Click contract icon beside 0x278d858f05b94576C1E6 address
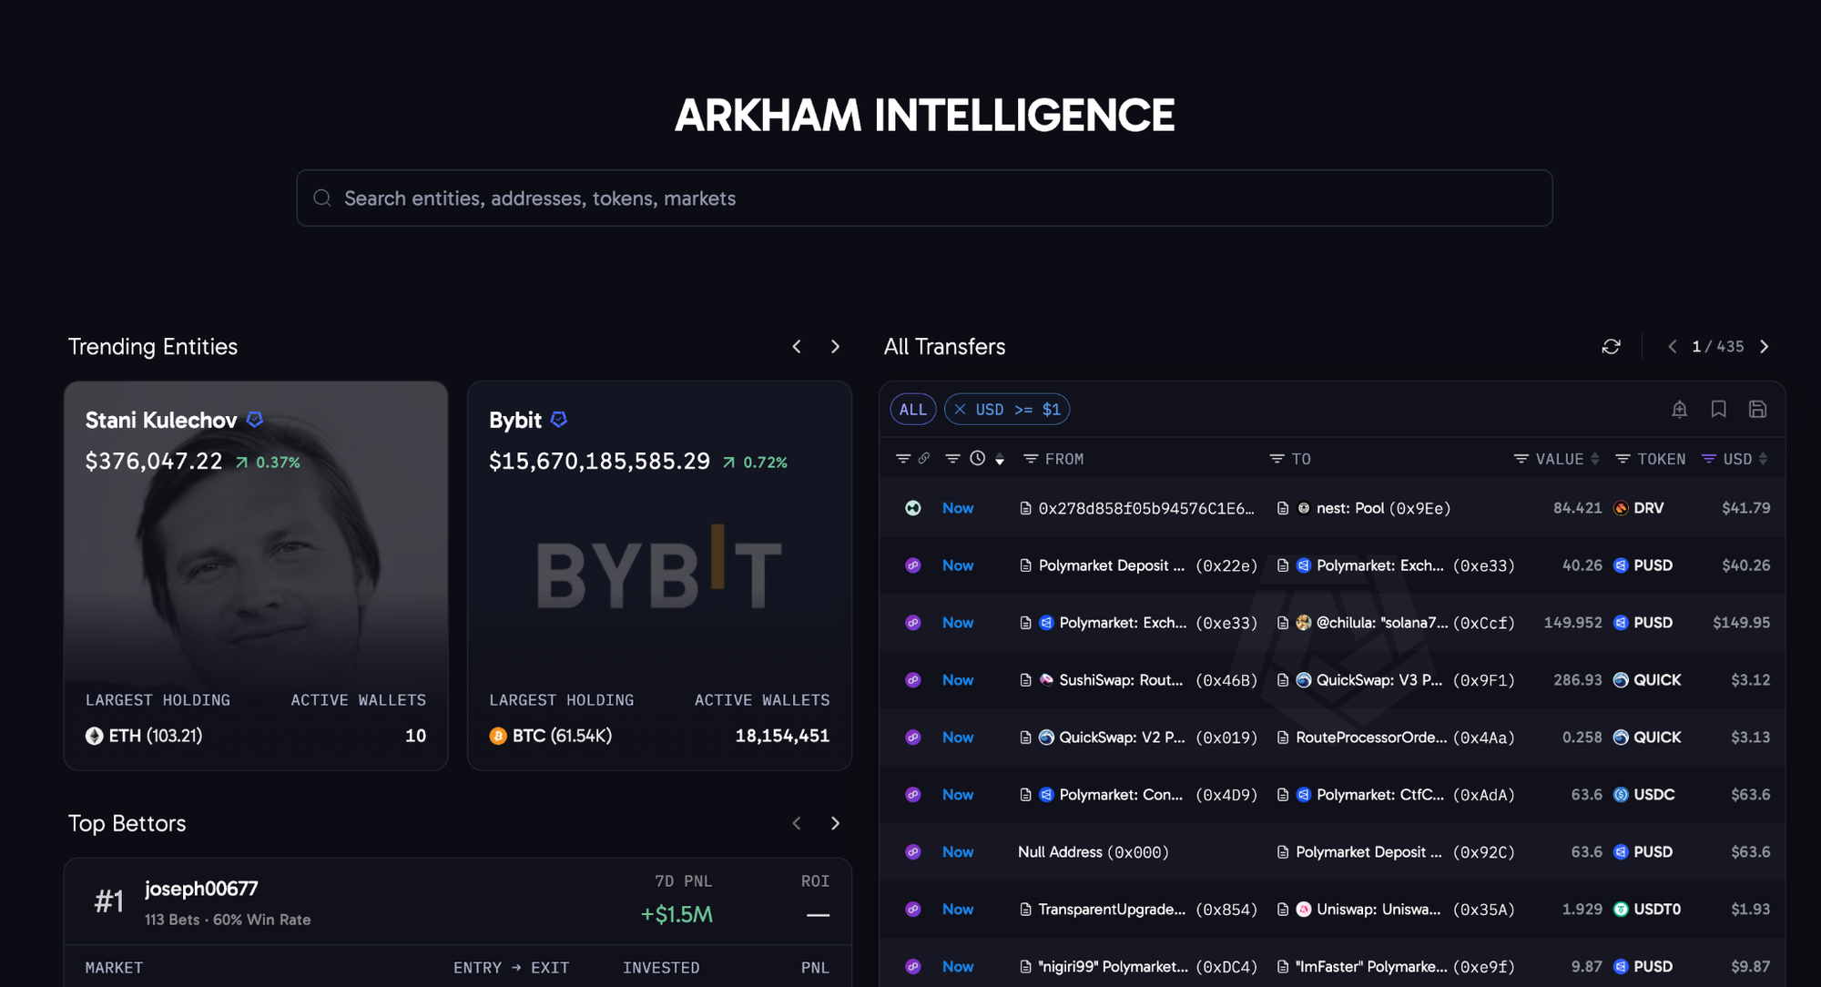 click(1025, 508)
